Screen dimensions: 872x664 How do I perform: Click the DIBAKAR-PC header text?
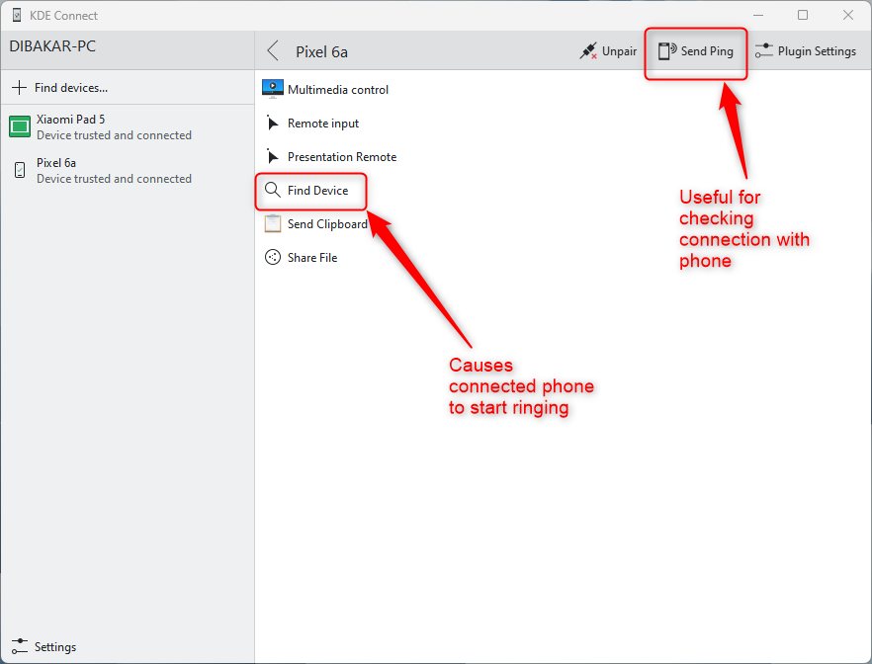click(x=52, y=46)
